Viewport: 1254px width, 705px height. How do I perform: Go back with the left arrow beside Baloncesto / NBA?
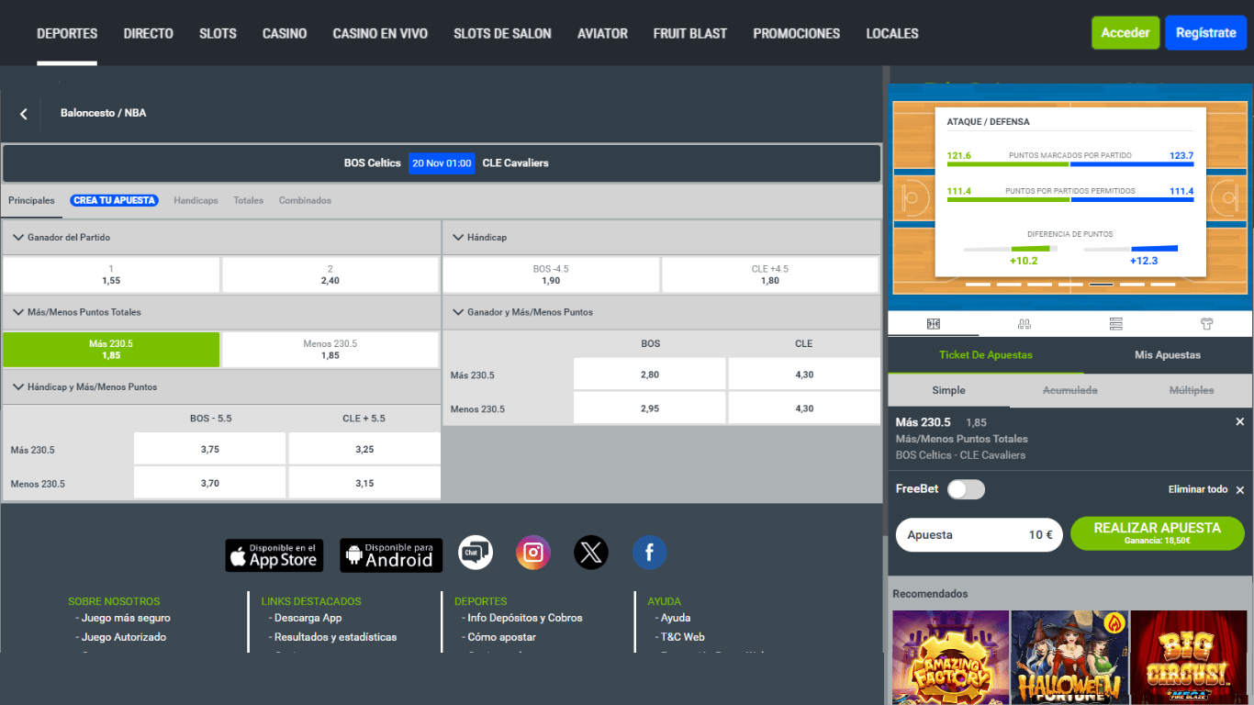[24, 114]
